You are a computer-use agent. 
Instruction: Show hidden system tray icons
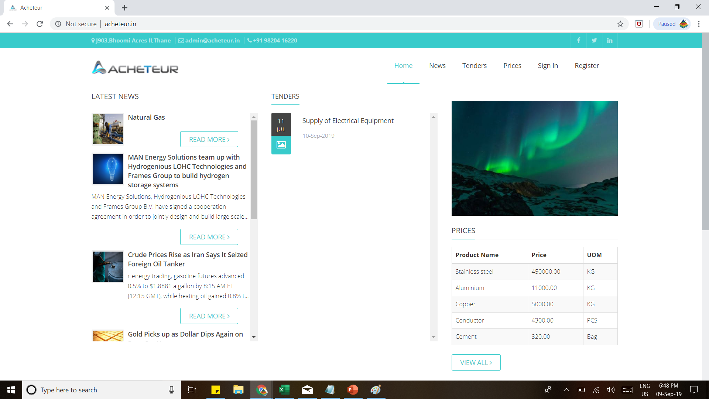pyautogui.click(x=566, y=390)
